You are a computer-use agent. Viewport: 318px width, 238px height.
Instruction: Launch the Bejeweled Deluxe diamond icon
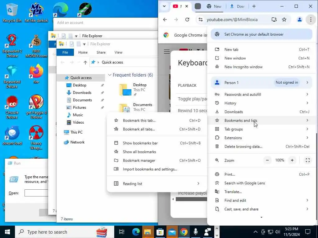tap(12, 77)
